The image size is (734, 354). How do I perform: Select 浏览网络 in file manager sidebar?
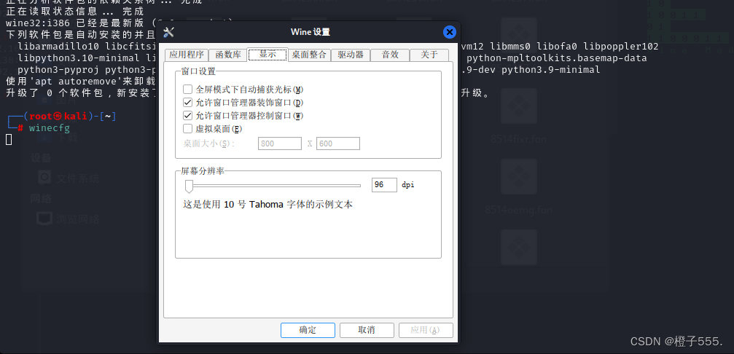(69, 219)
